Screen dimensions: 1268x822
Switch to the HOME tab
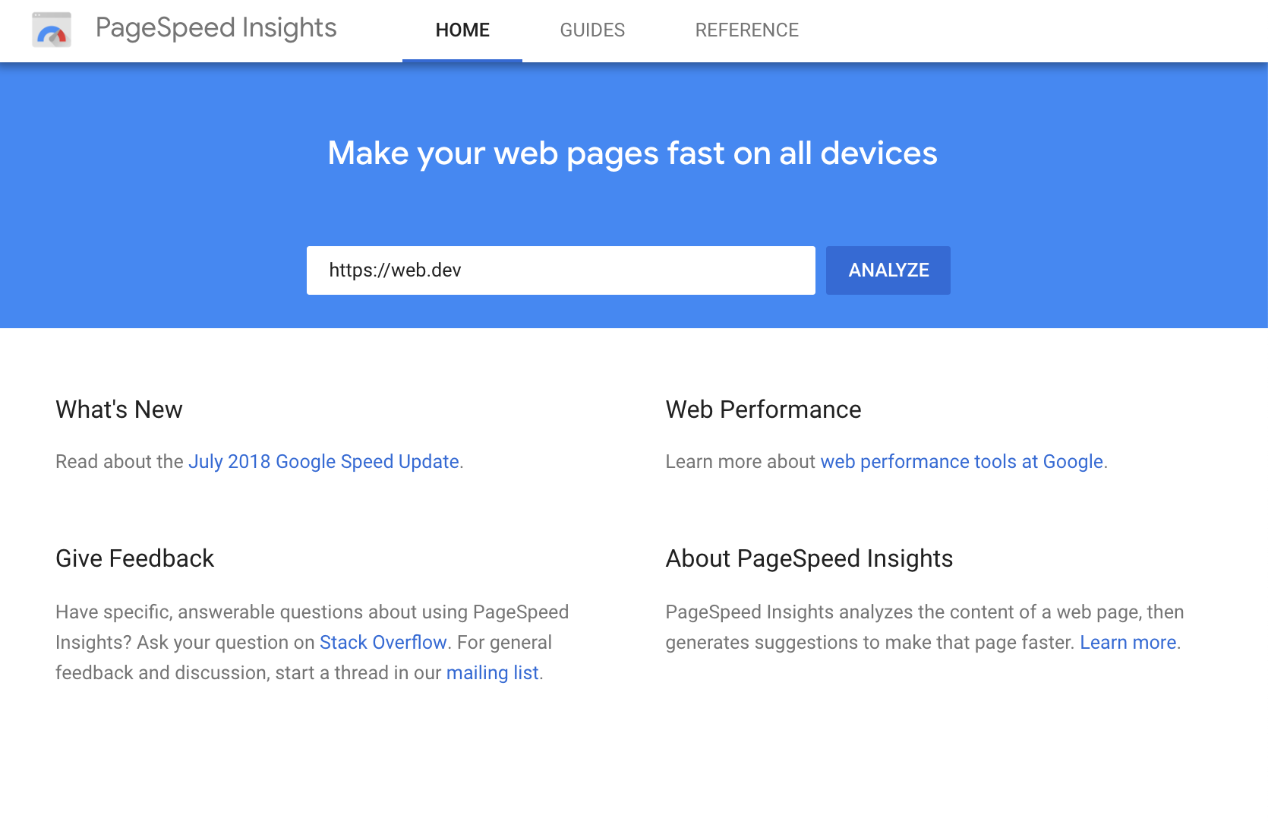[x=462, y=30]
